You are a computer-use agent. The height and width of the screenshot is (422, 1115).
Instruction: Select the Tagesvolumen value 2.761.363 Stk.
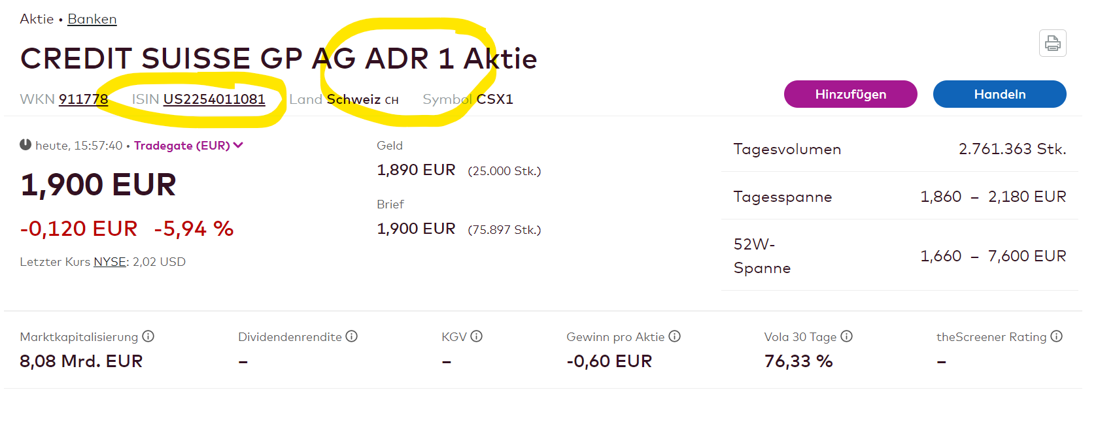(1012, 149)
